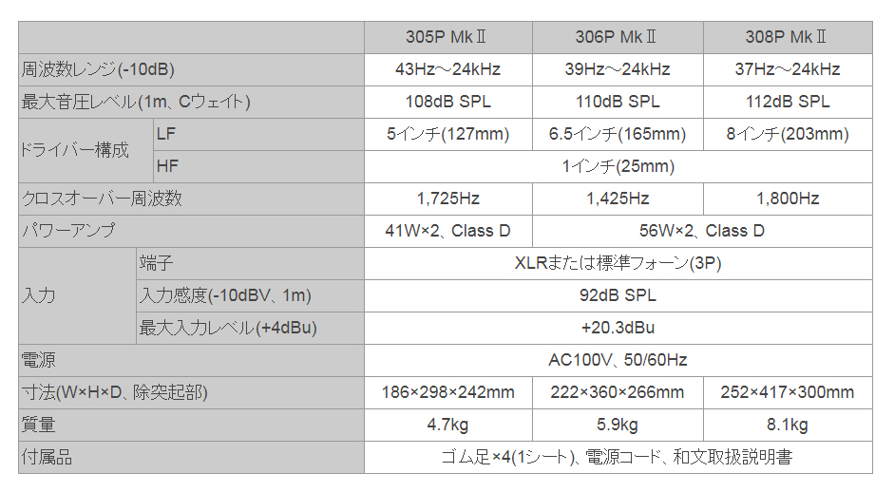The height and width of the screenshot is (492, 894).
Task: Click the 付属品 row label
Action: 192,457
